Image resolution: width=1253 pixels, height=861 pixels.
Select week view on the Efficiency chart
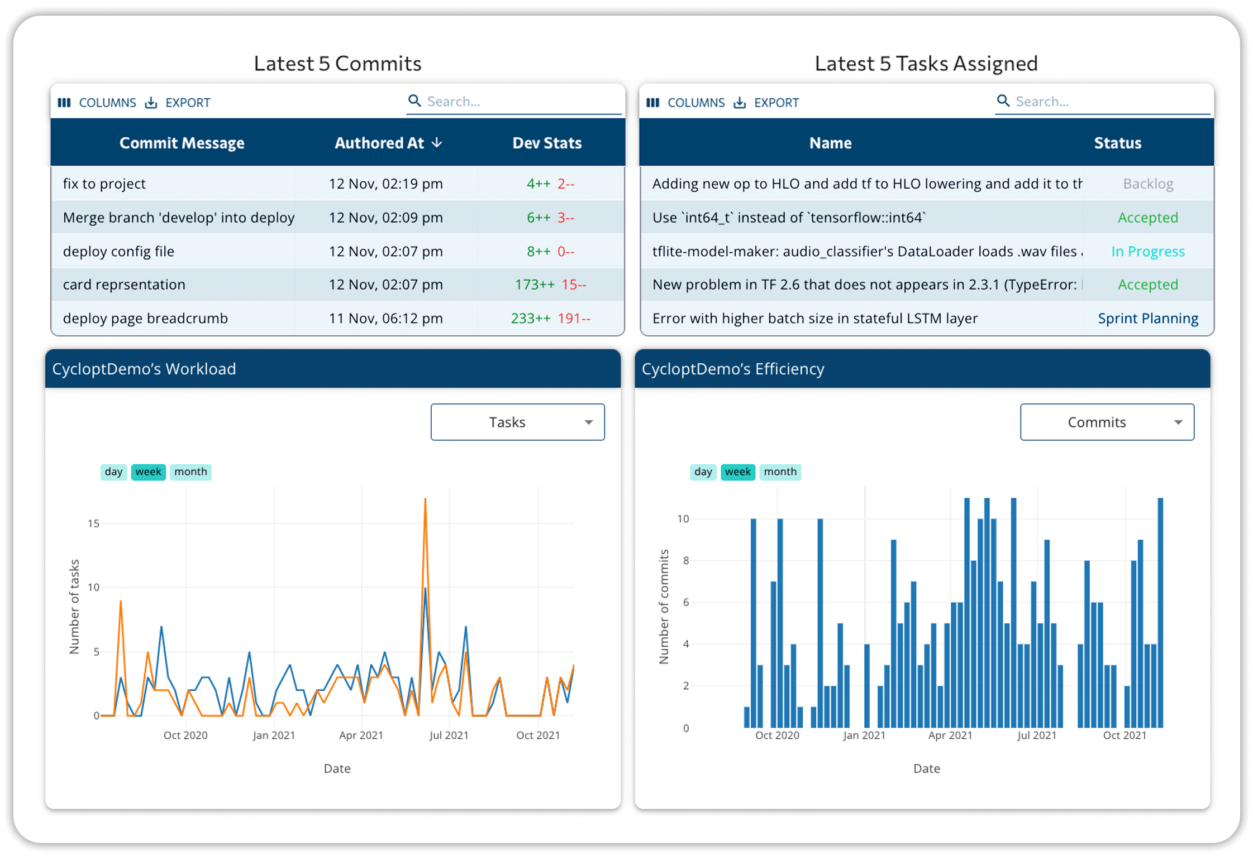(737, 472)
